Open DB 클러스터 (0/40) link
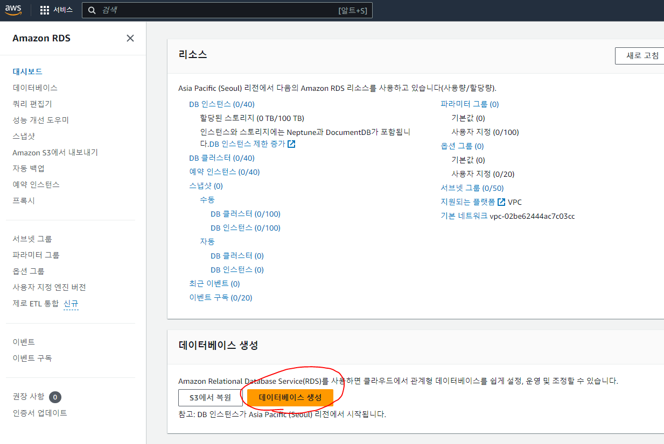The image size is (664, 444). [222, 158]
